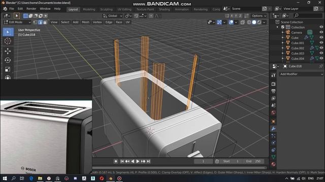Click the tweak select mode arrow icon
Image resolution: width=325 pixels, height=182 pixels.
[x=17, y=16]
